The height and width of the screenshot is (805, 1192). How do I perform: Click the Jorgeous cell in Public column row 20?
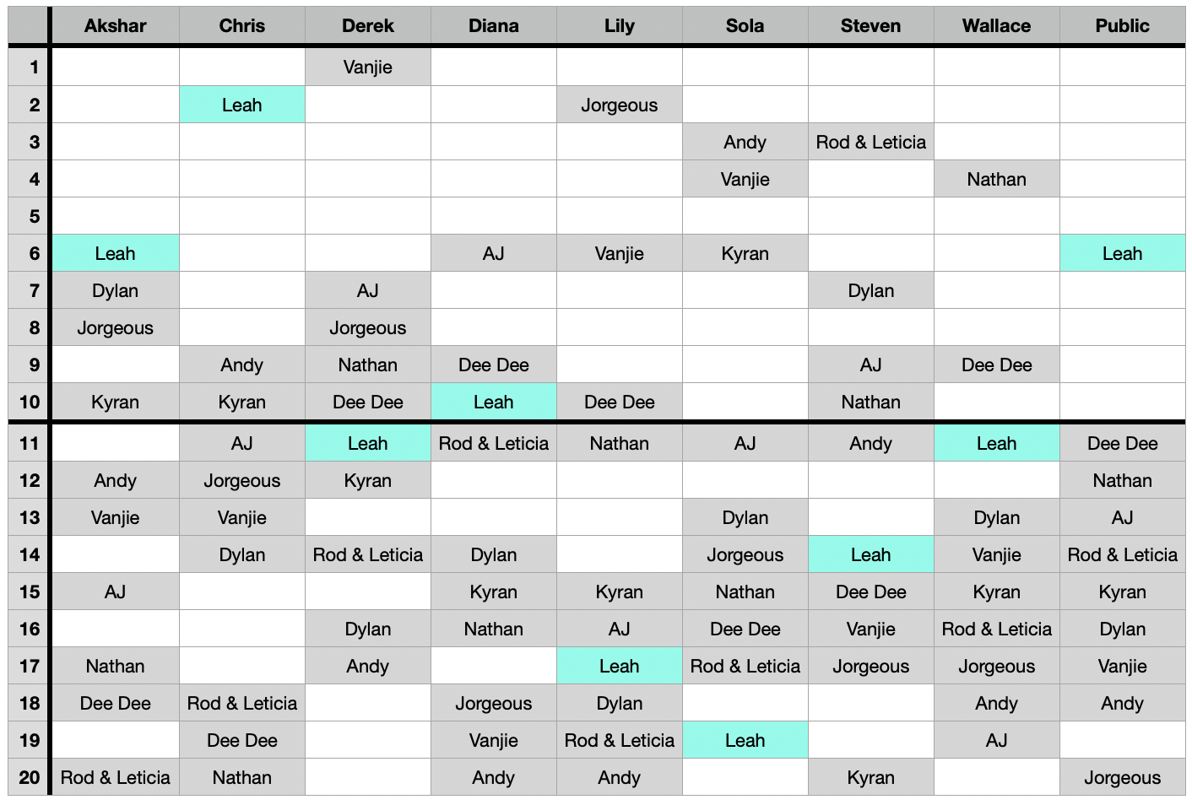coord(1122,777)
